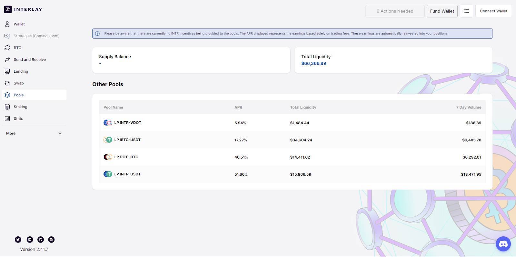Click the 51.66% APR value
Viewport: 516px width, 257px height.
(x=241, y=174)
